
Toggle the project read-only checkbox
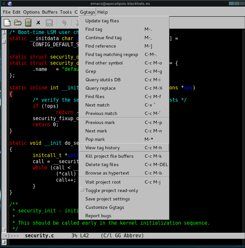tap(82, 189)
